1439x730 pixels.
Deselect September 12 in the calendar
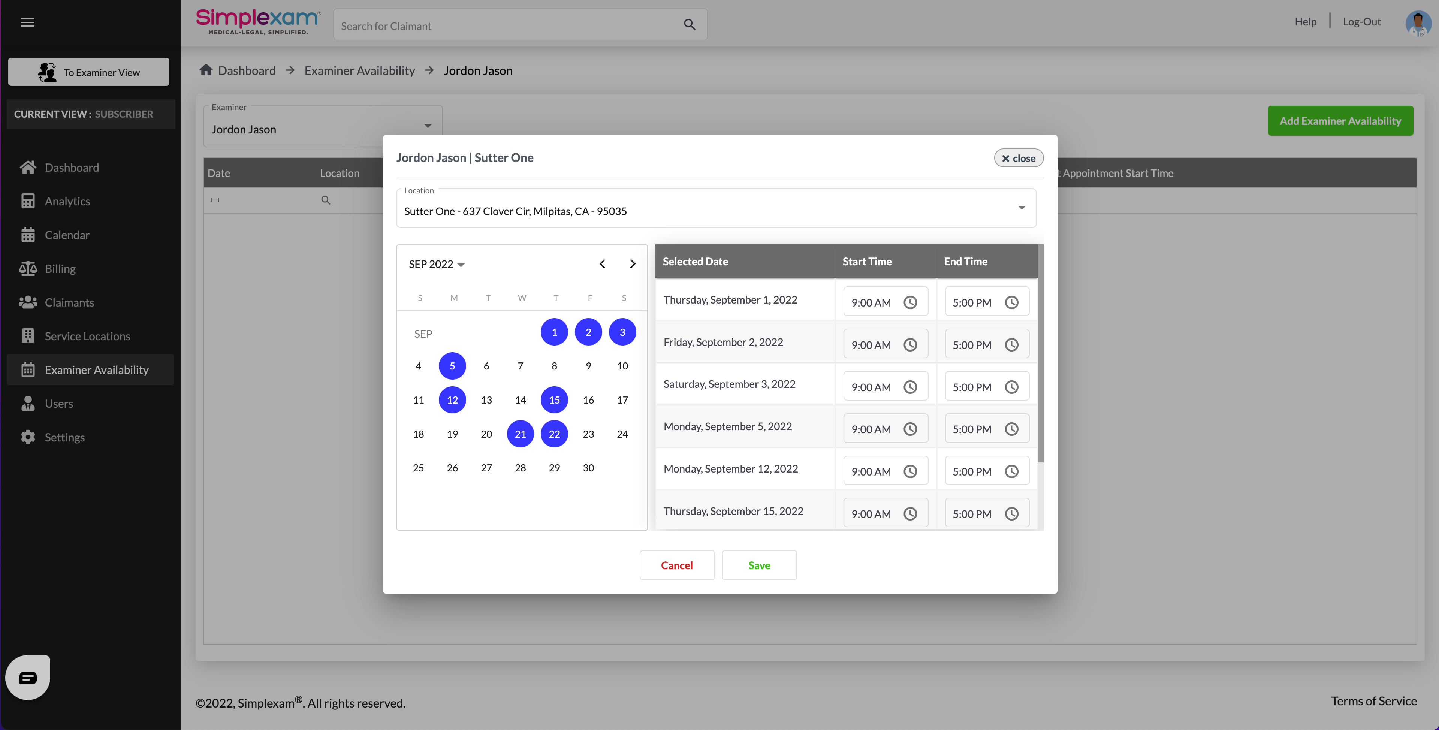(x=452, y=400)
